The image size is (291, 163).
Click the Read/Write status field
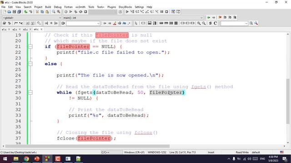click(242, 152)
